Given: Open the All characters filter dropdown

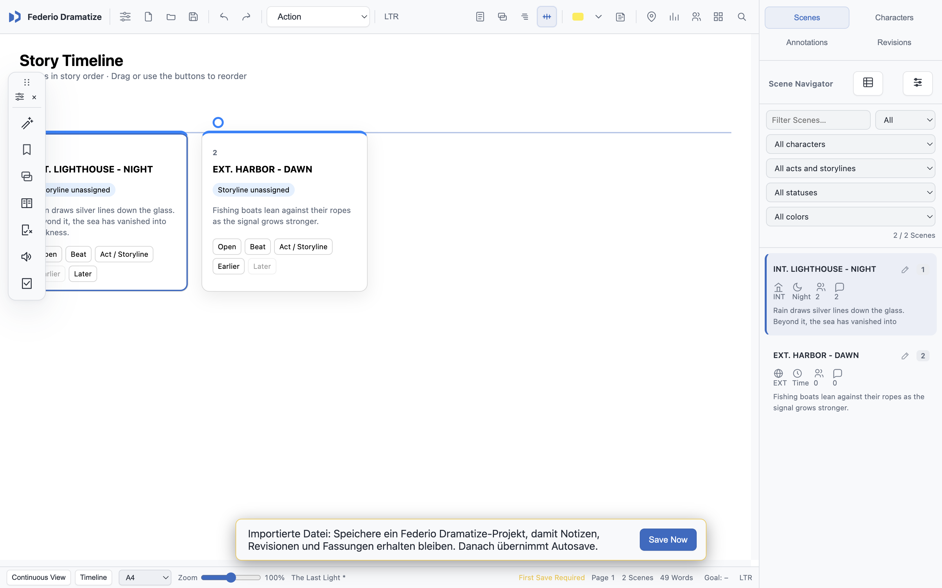Looking at the screenshot, I should (850, 144).
